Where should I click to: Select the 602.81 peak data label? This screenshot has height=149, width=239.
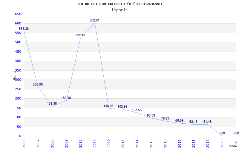tap(94, 20)
